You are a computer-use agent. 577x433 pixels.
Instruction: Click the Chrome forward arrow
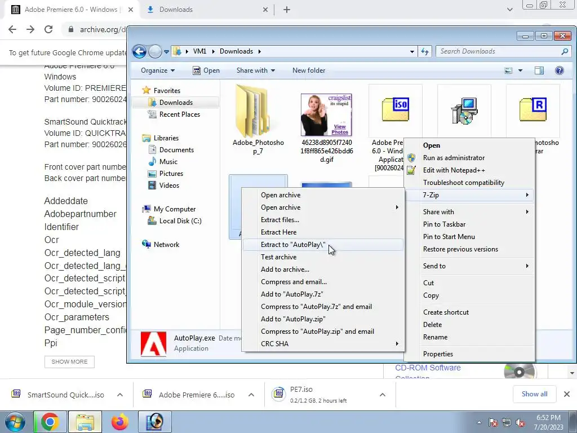(x=30, y=29)
